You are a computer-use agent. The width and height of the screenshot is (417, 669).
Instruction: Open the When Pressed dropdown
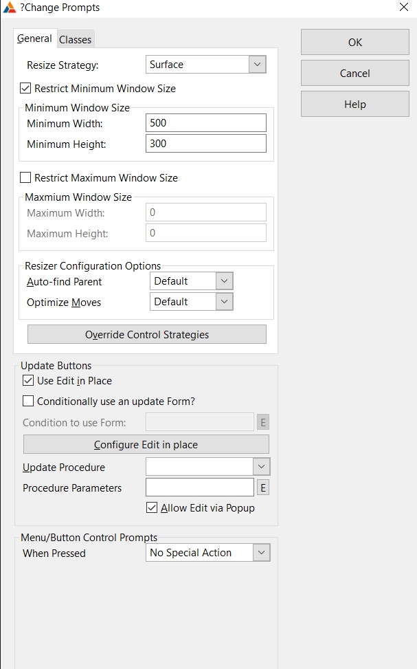click(261, 553)
